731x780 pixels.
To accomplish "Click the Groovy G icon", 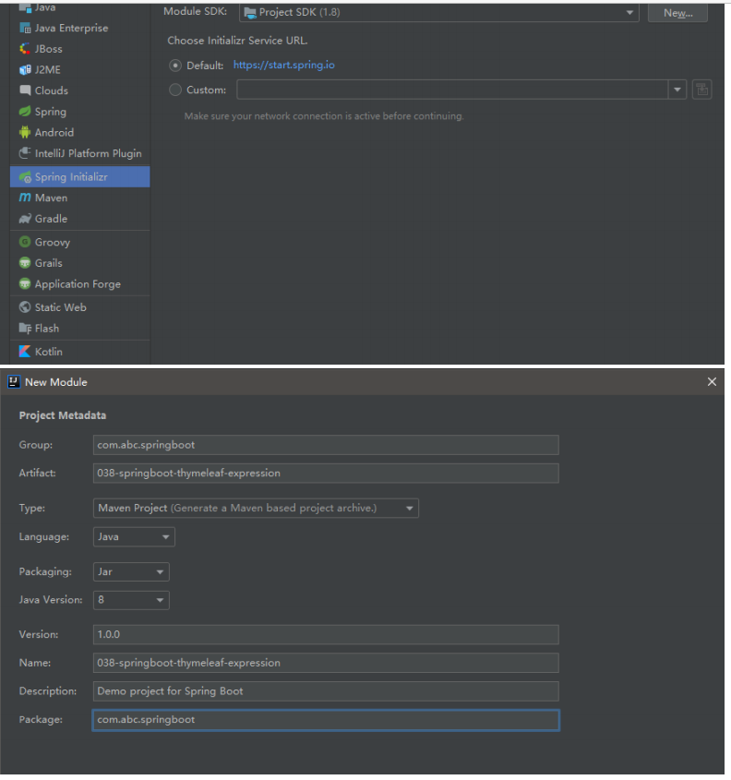I will tap(25, 242).
